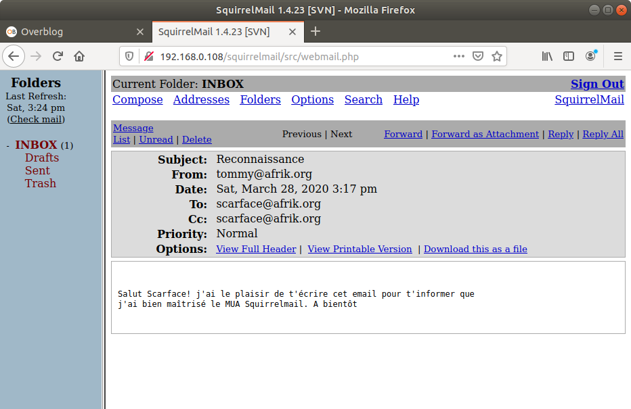Viewport: 631px width, 409px height.
Task: Reply to the sender
Action: [561, 134]
